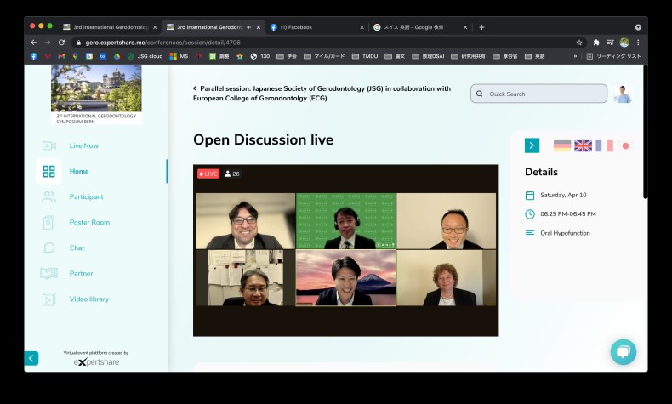Open the user profile avatar on page
This screenshot has height=404, width=672.
tap(623, 94)
